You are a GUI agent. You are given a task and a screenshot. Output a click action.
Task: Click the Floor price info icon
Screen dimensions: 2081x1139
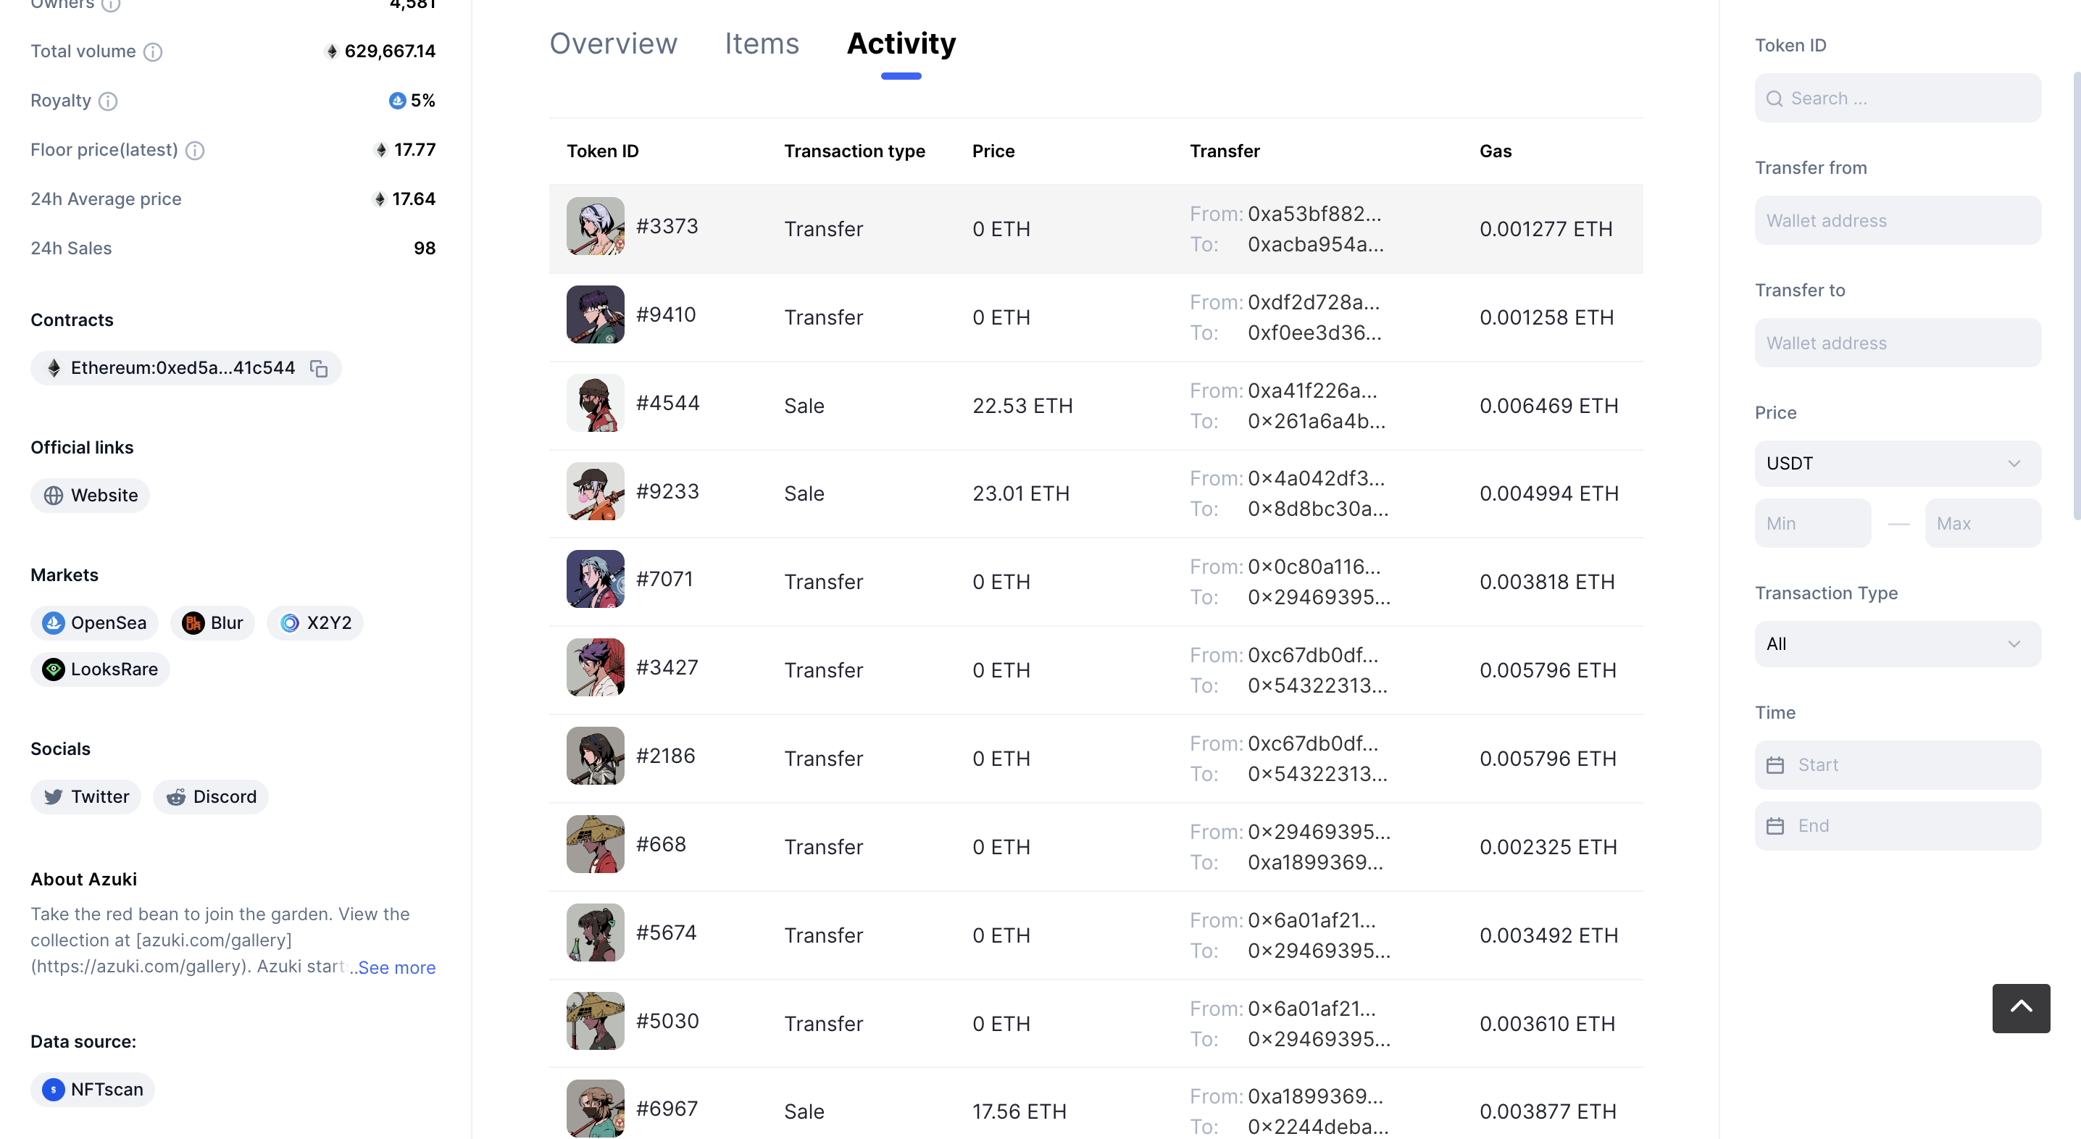[x=195, y=150]
